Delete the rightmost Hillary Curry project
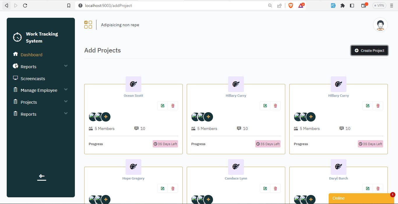398x204 pixels. pos(378,105)
